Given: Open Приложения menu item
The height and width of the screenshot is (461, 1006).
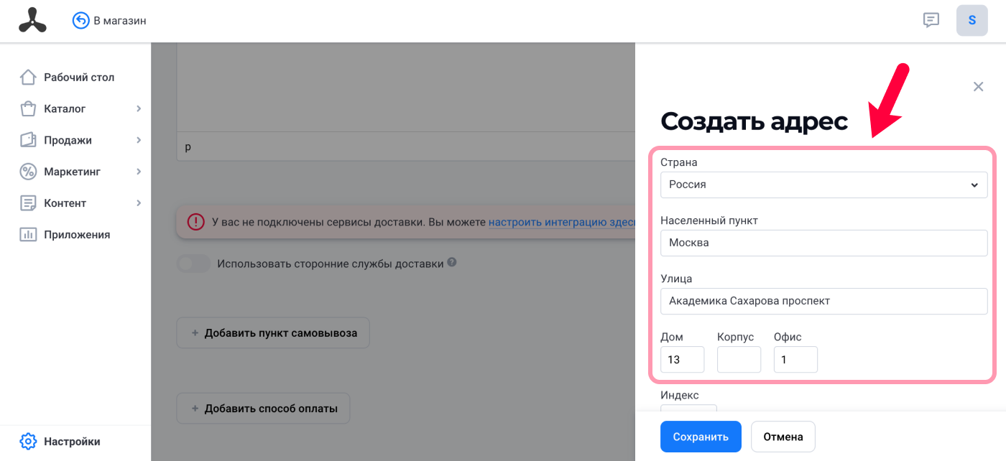Looking at the screenshot, I should (75, 235).
